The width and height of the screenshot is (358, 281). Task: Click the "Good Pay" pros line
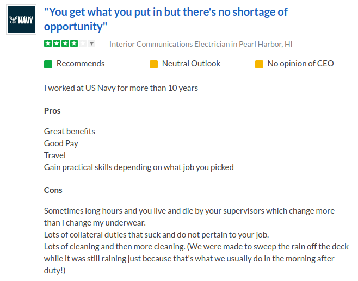tap(61, 143)
